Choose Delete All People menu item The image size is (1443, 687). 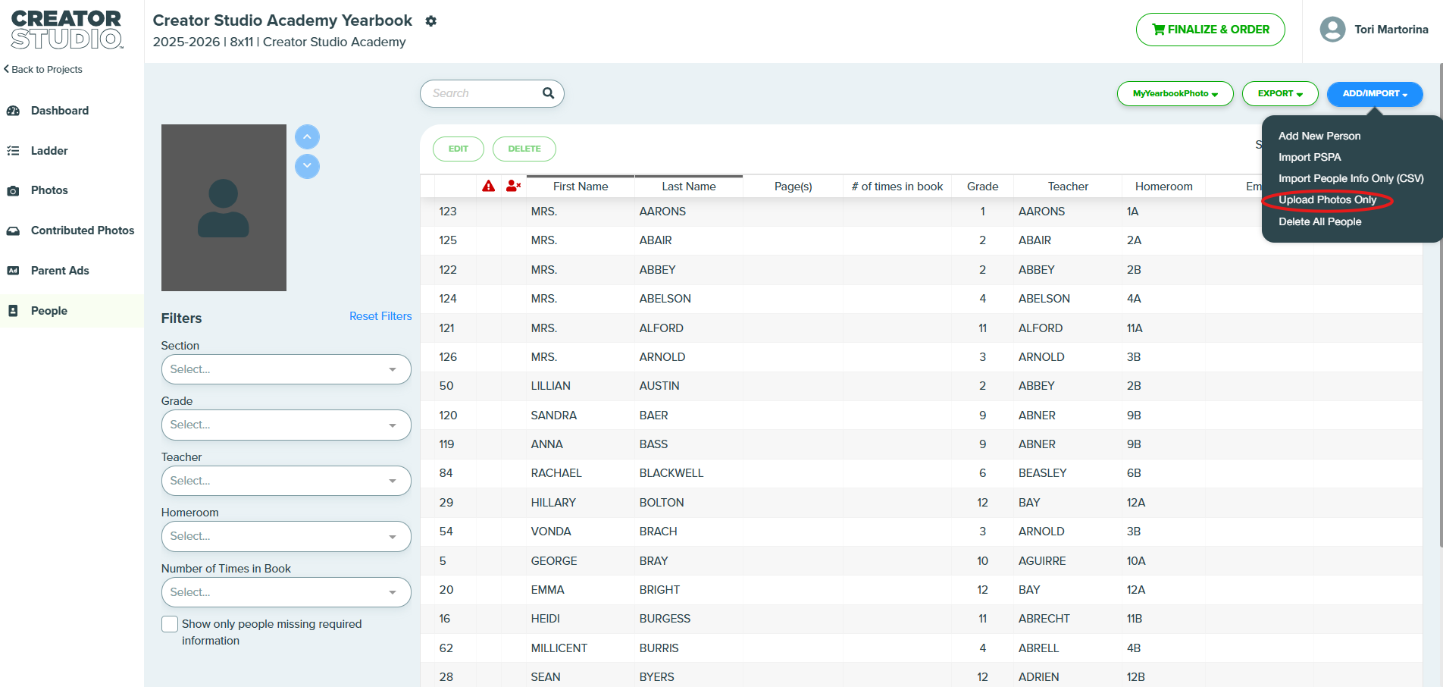1319,221
